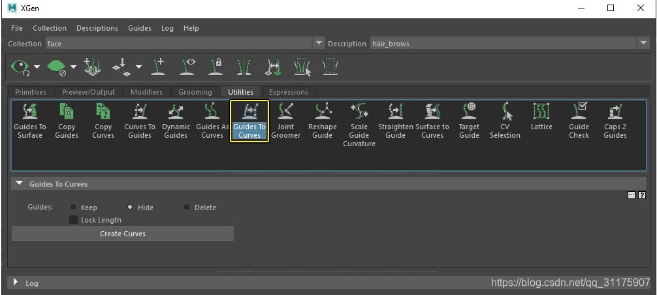Click the last toolbar guide box icon

tap(330, 67)
